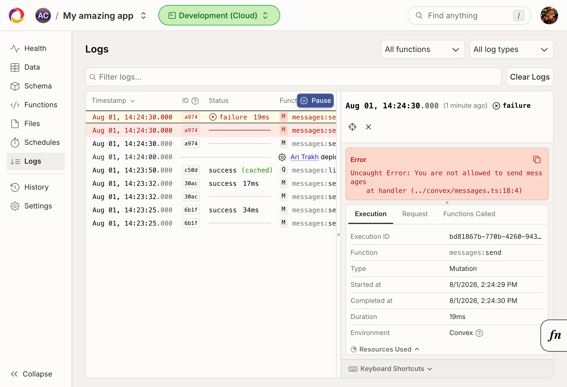The width and height of the screenshot is (567, 387).
Task: Open the All log types dropdown
Action: [x=511, y=49]
